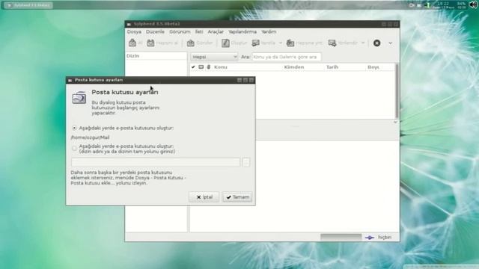Click the Oluştur compose icon

[x=225, y=43]
